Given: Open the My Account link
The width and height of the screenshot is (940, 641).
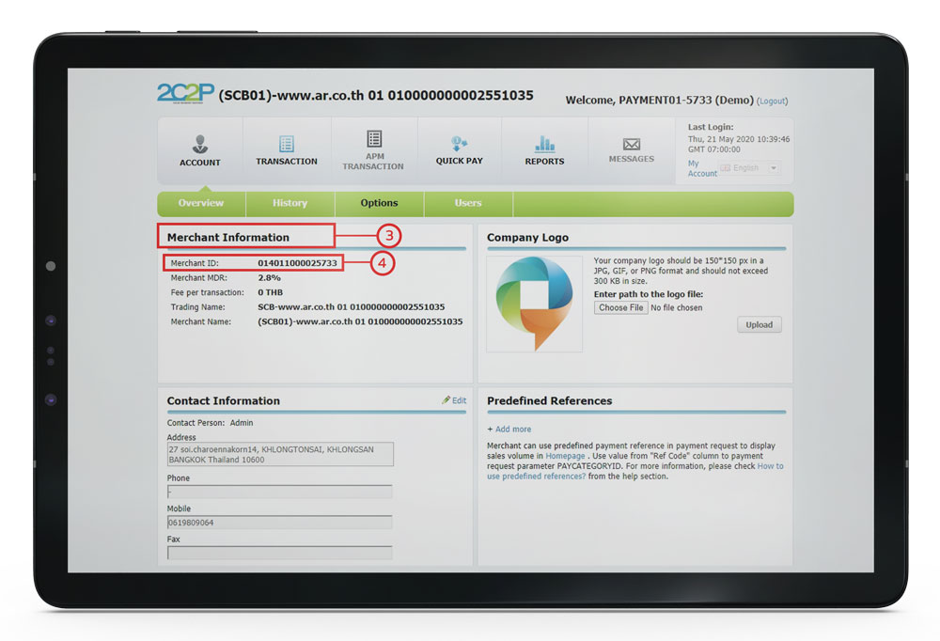Looking at the screenshot, I should coord(702,168).
